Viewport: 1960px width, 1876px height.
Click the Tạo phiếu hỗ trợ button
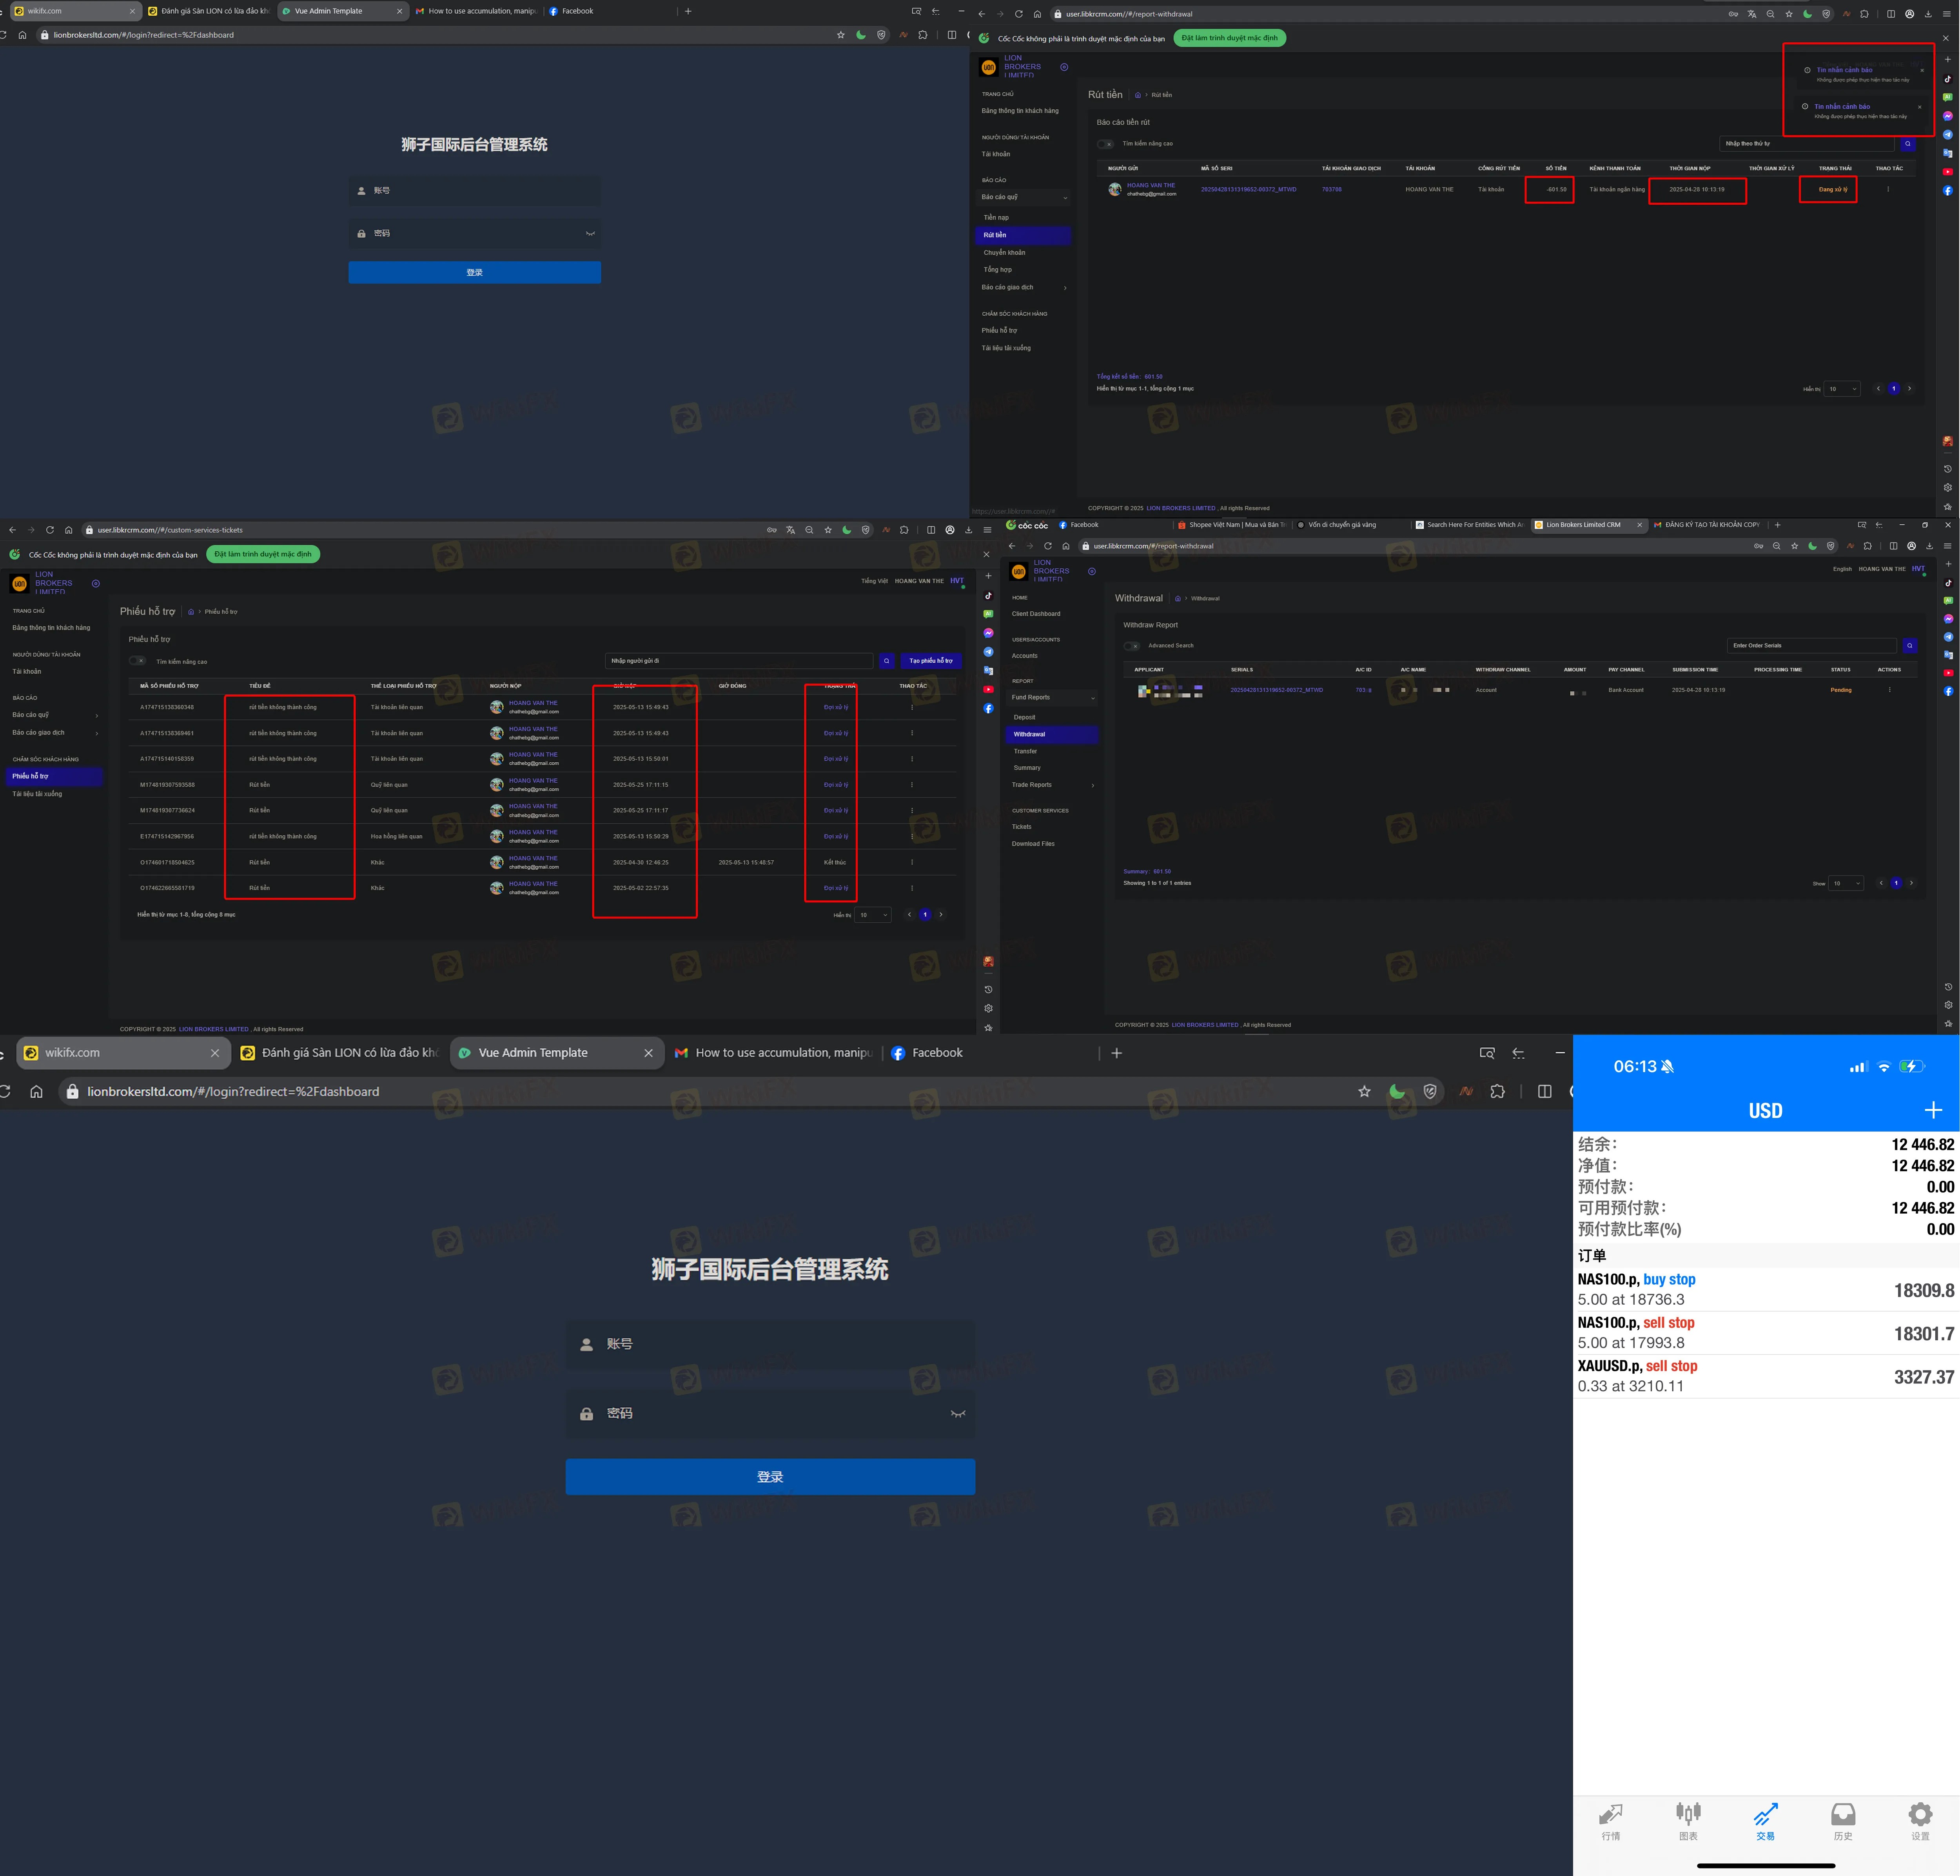(931, 661)
